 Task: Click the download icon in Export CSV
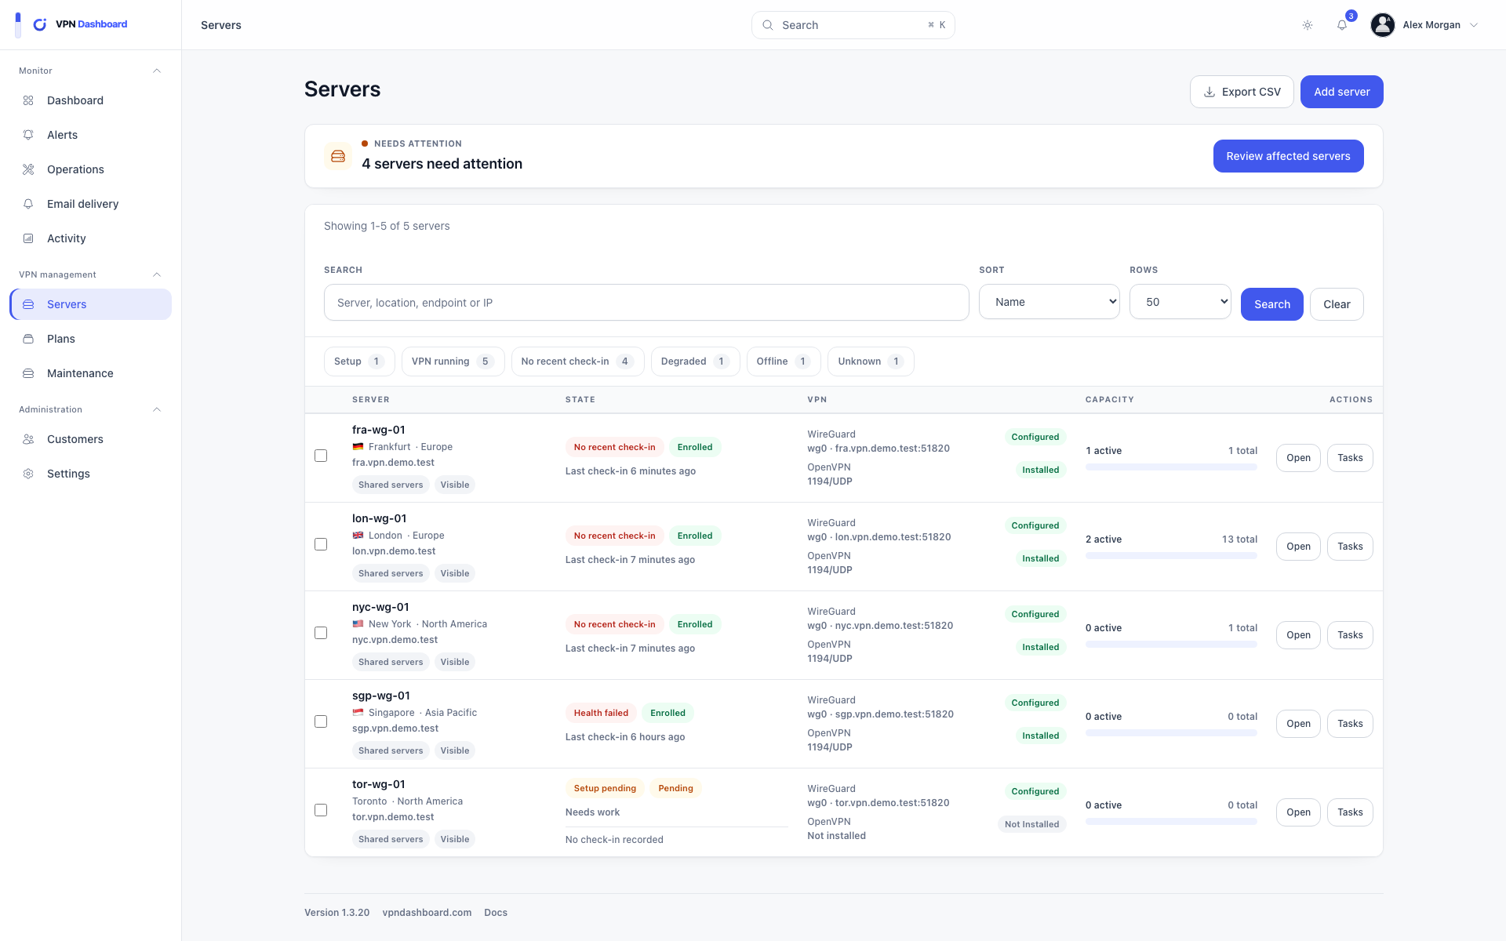pos(1210,92)
